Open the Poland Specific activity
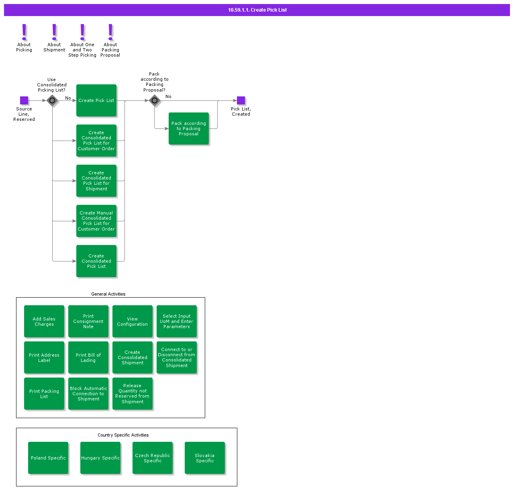This screenshot has height=490, width=514. pos(48,458)
